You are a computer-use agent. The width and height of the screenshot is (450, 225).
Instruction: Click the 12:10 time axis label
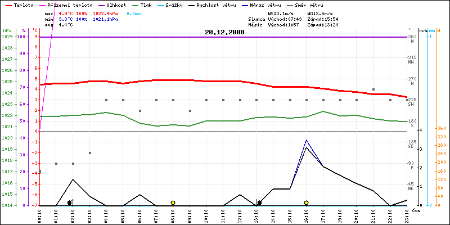pyautogui.click(x=240, y=214)
